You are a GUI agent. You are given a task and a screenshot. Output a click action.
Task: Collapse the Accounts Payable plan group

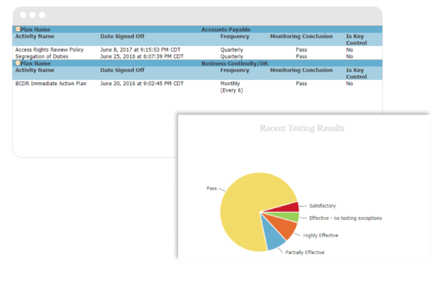coord(17,29)
